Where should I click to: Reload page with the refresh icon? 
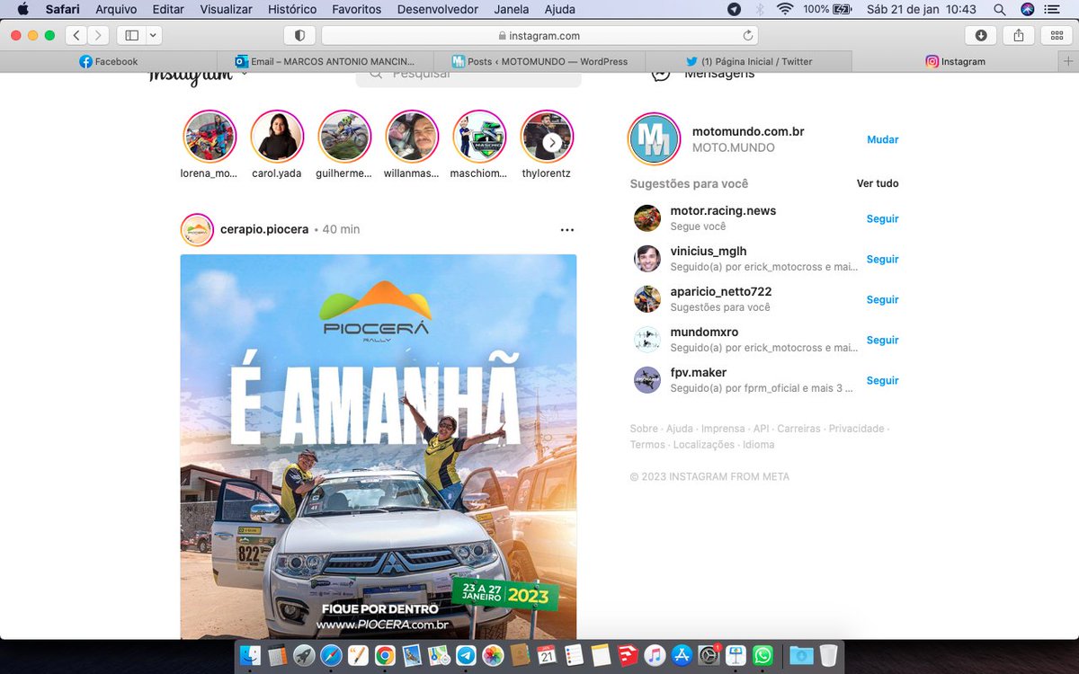tap(747, 35)
